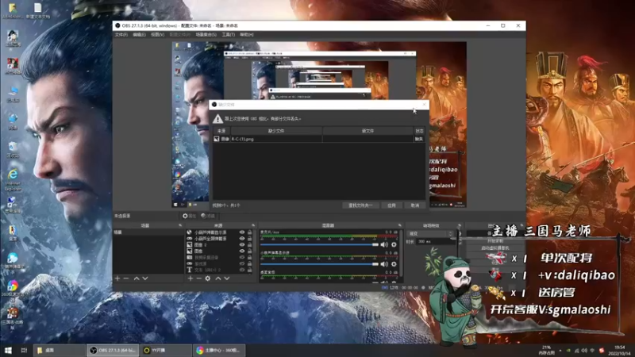Click 开始录制 in the Controls dock
The height and width of the screenshot is (357, 635).
point(495,241)
